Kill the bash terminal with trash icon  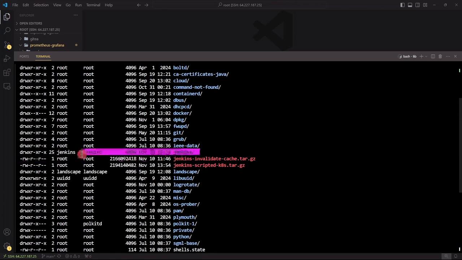tap(440, 56)
